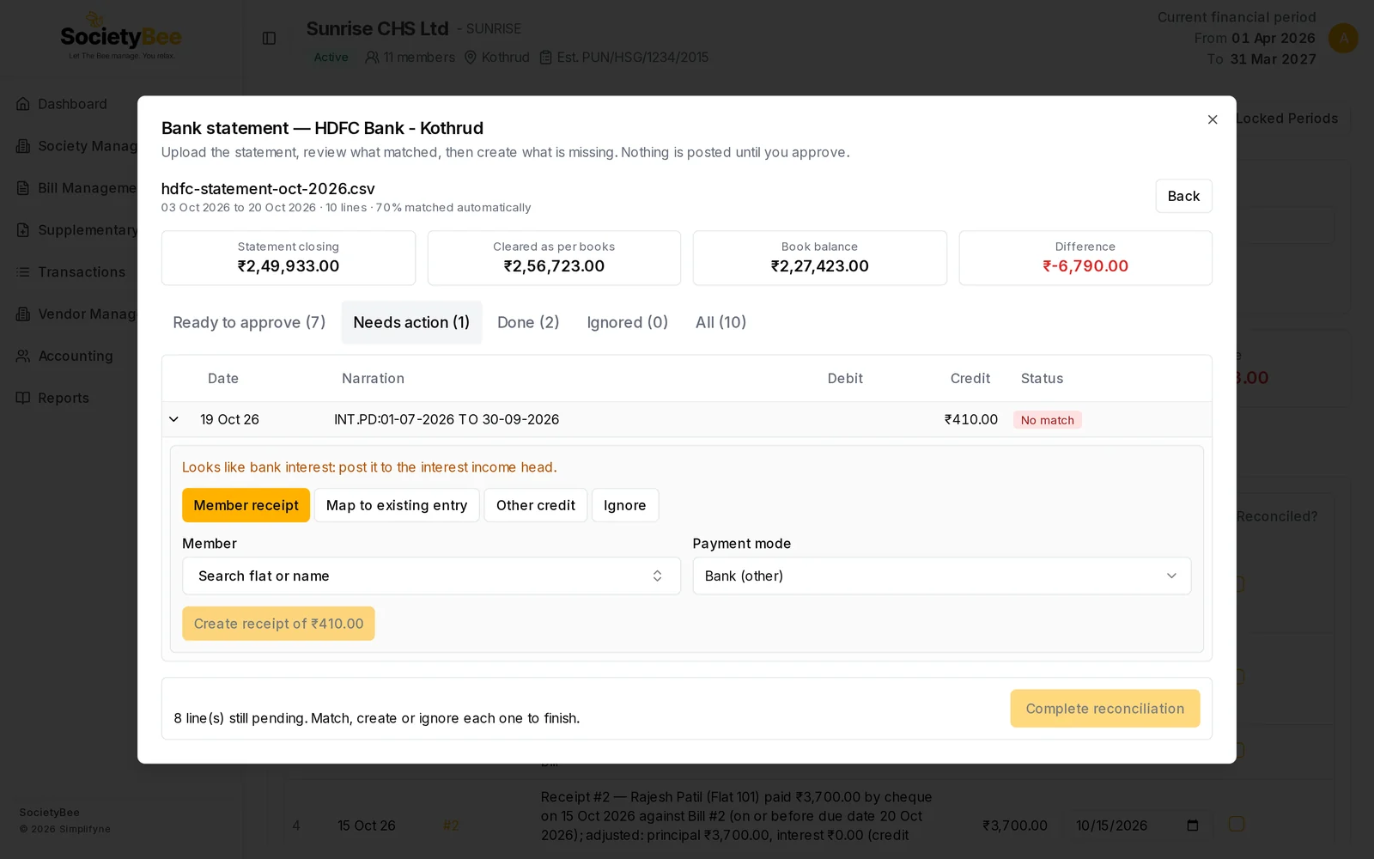Click the members icon beside 11 members

(x=372, y=58)
